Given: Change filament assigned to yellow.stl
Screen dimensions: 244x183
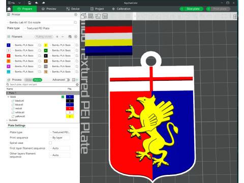Looking at the screenshot, I should pos(70,116).
